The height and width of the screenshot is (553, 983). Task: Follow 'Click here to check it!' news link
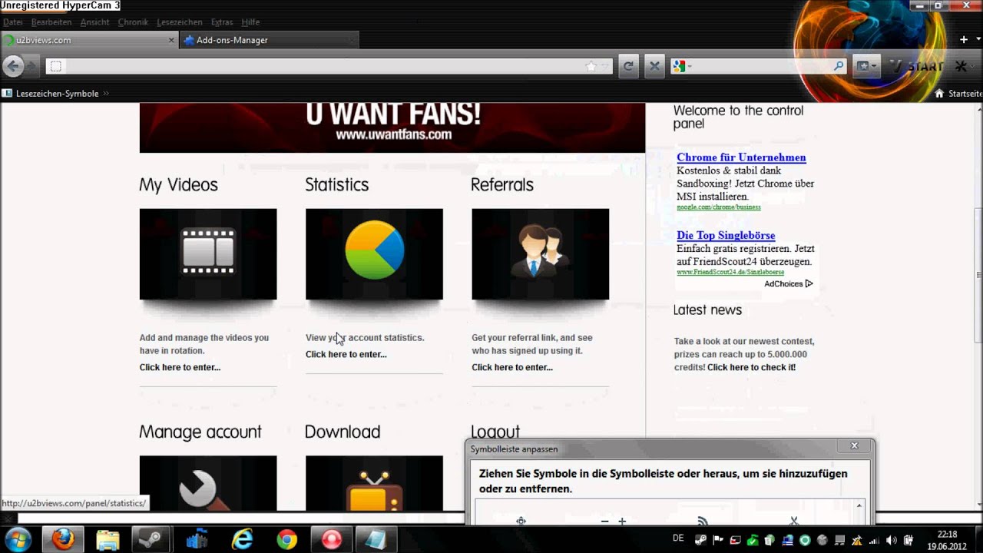[751, 367]
